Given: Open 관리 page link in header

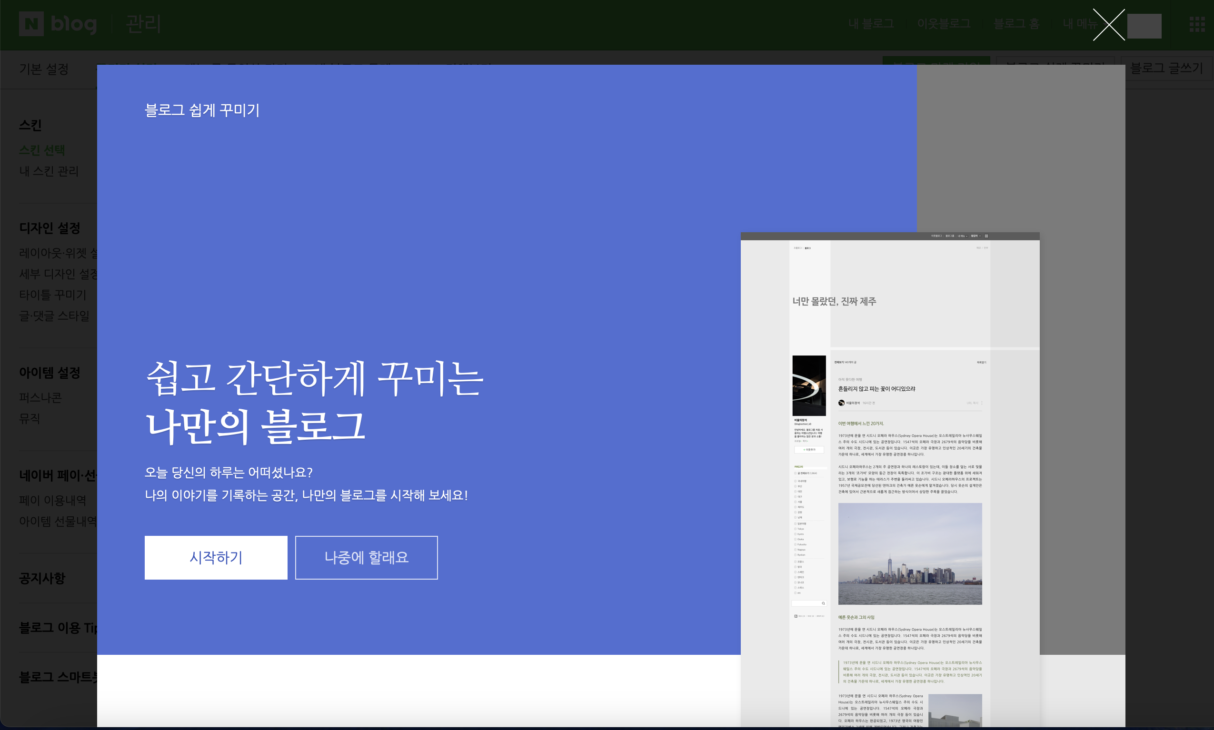Looking at the screenshot, I should (x=143, y=24).
